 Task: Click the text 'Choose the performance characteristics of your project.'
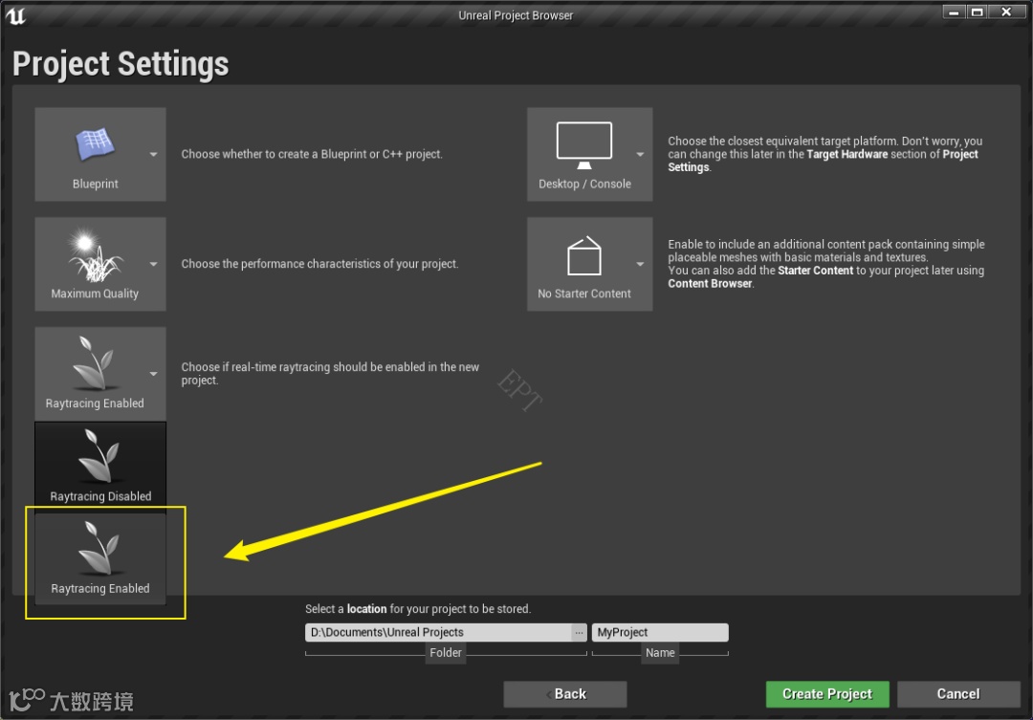[319, 264]
